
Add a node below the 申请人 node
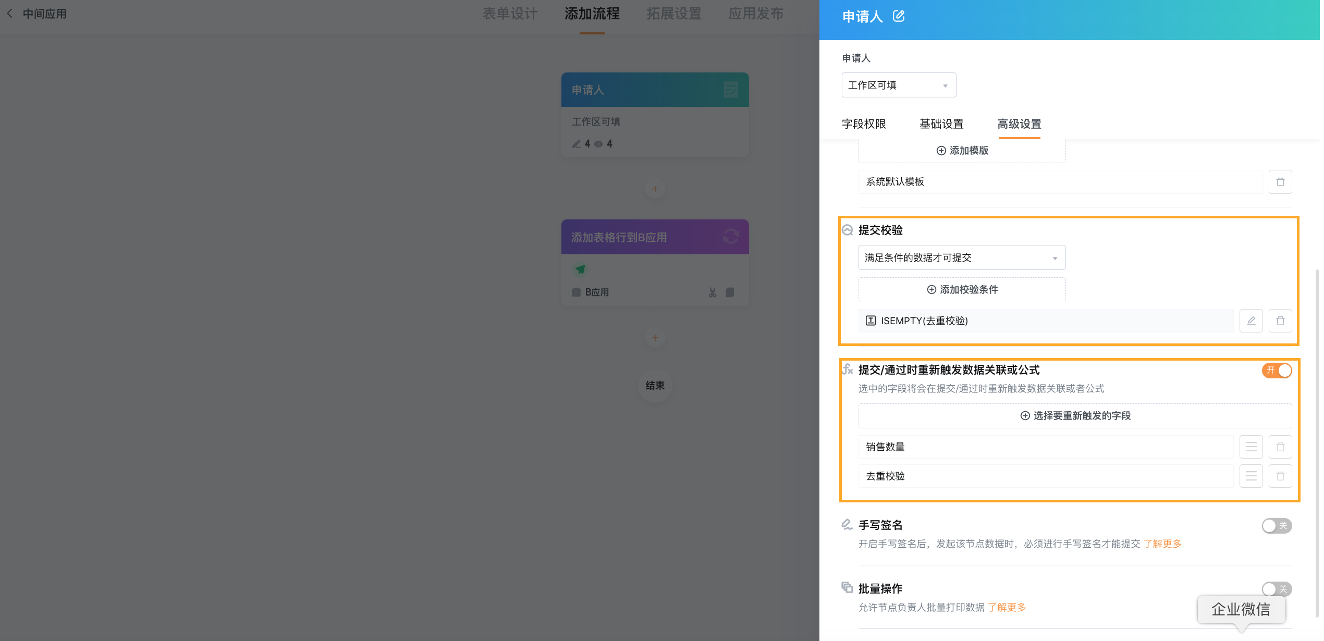tap(655, 189)
